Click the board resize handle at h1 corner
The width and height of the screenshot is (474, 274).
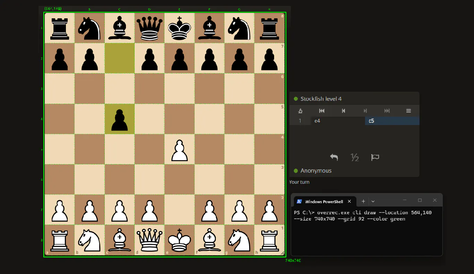pos(282,253)
